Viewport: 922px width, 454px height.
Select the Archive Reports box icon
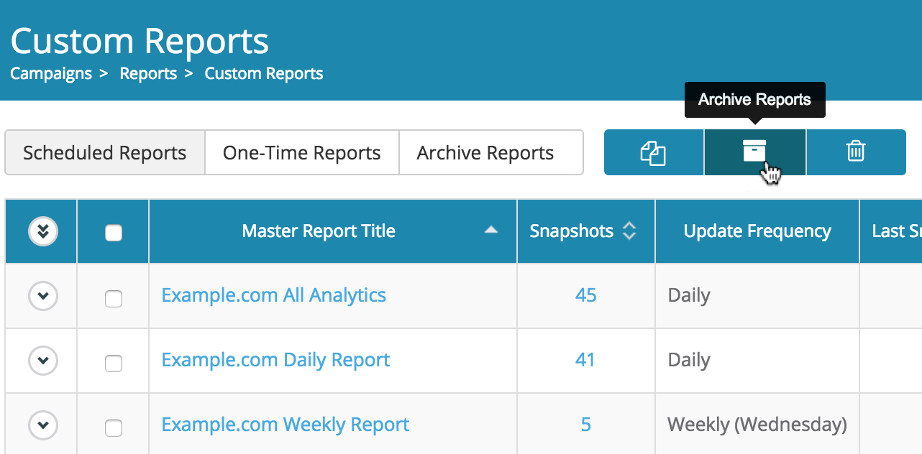pos(754,152)
